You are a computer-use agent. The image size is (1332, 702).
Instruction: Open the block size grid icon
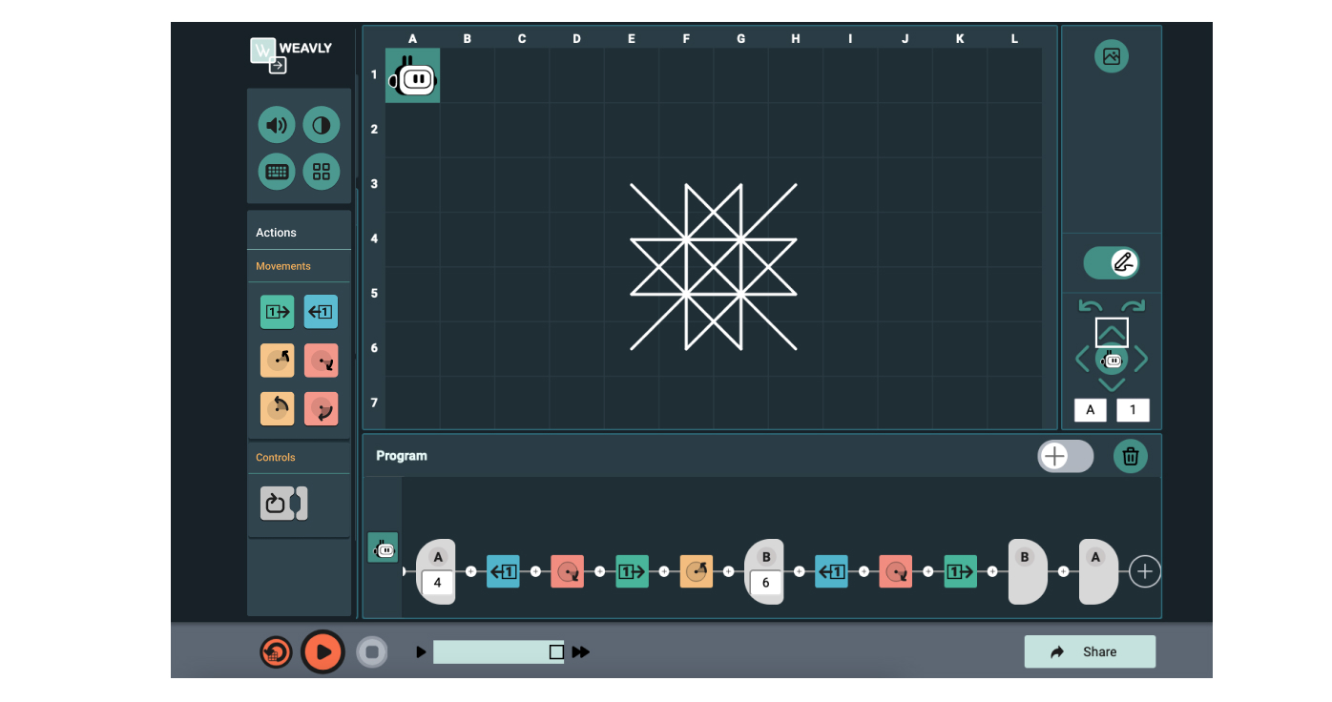coord(321,172)
